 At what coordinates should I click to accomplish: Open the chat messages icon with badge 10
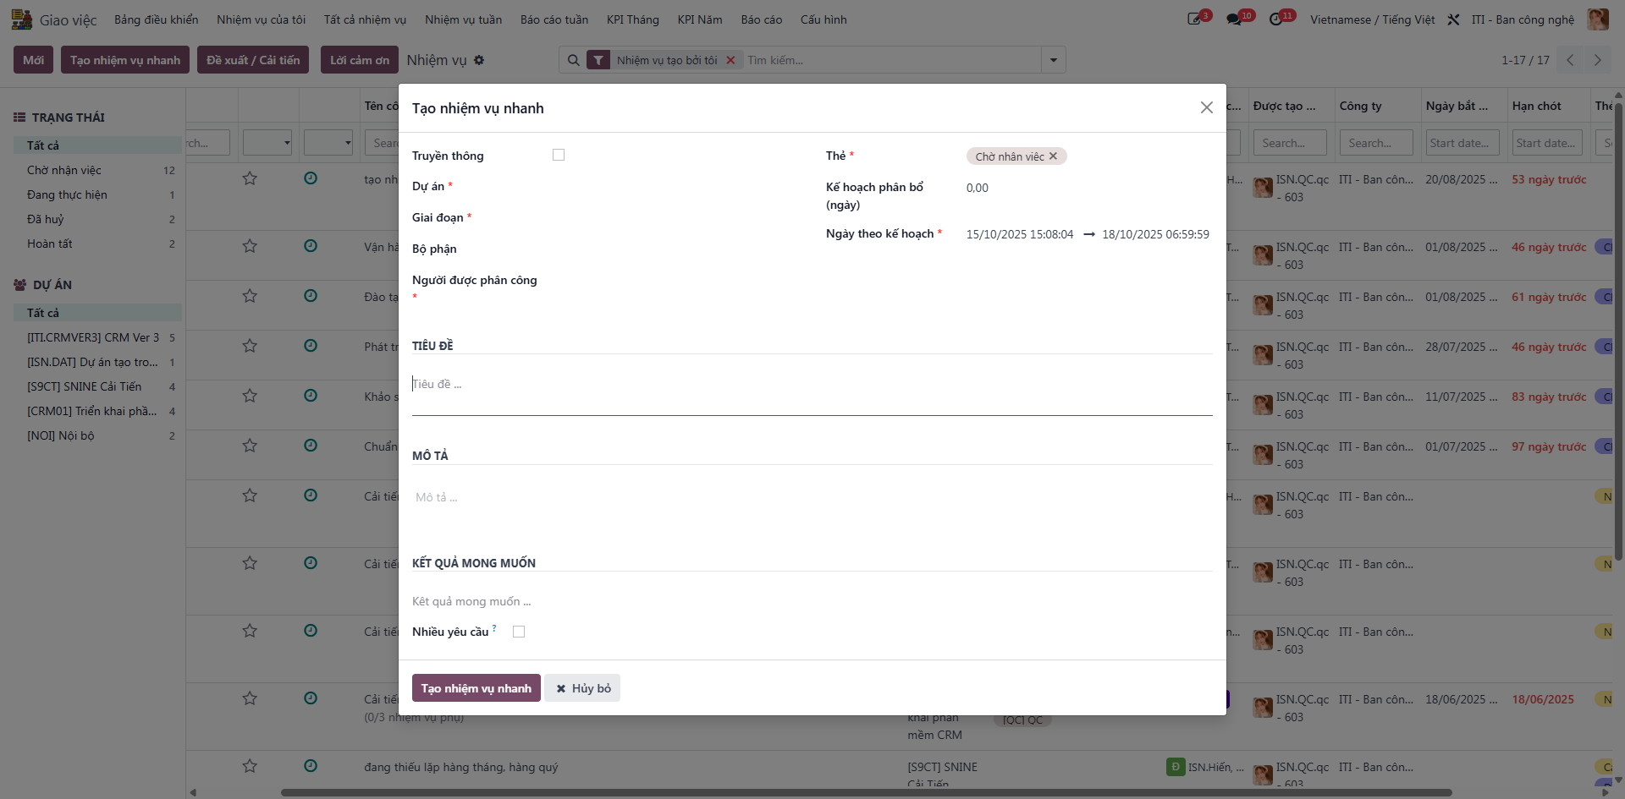1235,19
